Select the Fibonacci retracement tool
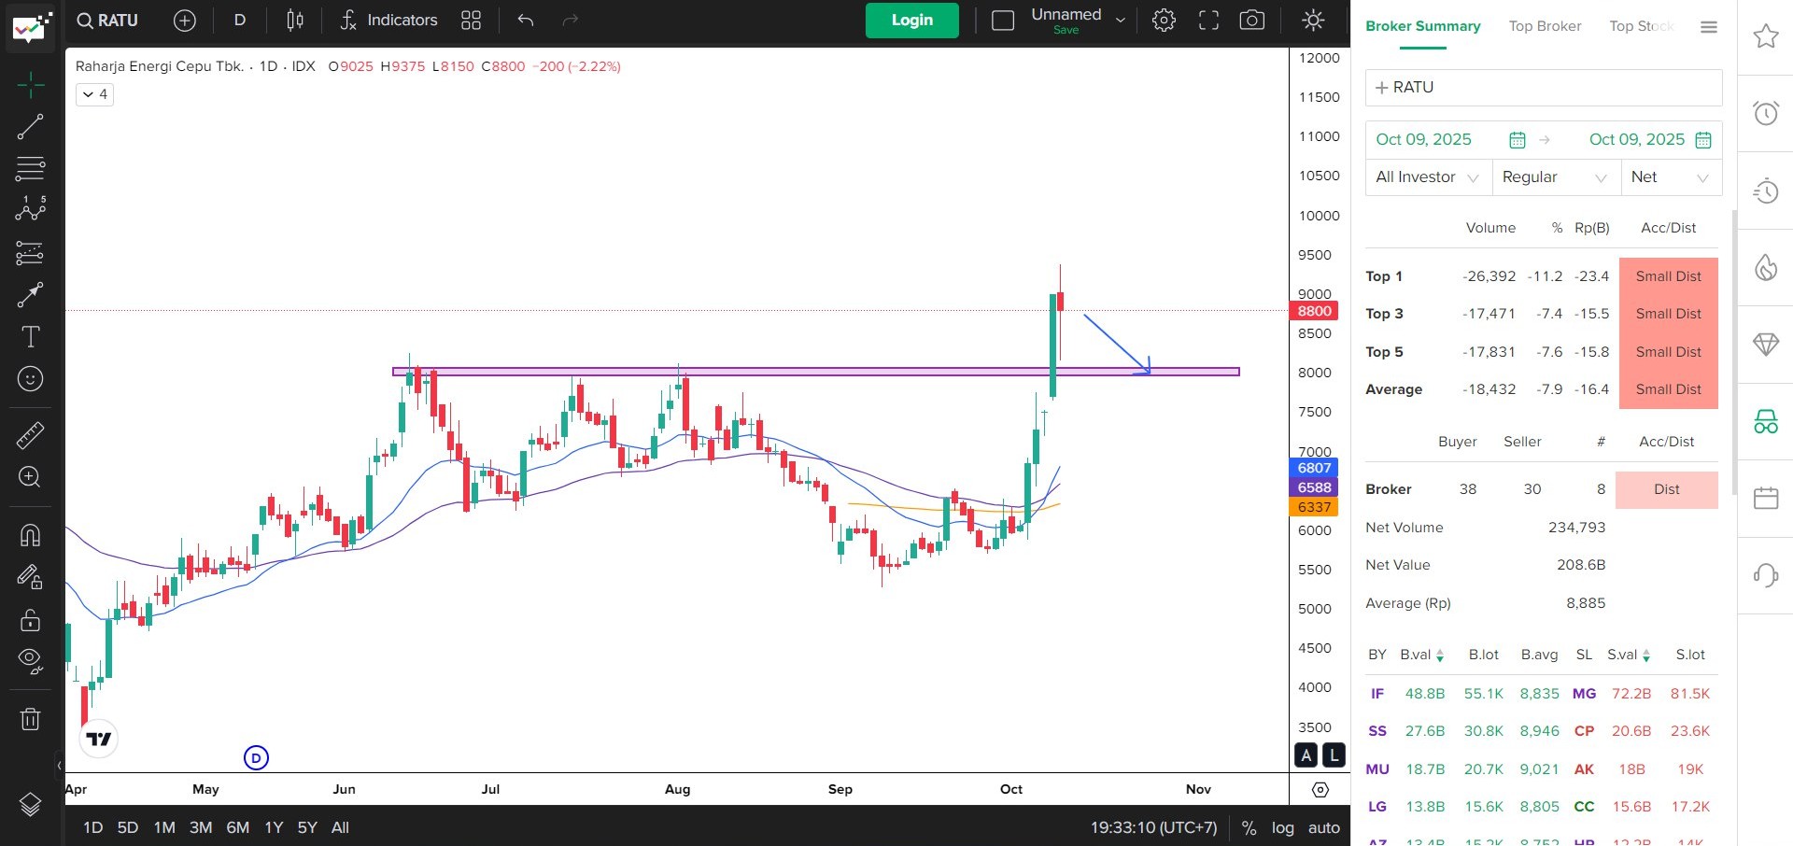The height and width of the screenshot is (846, 1793). (30, 169)
